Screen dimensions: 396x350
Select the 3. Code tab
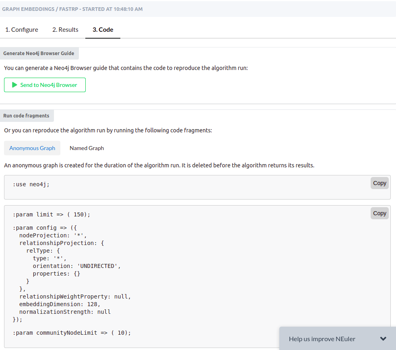click(x=103, y=29)
